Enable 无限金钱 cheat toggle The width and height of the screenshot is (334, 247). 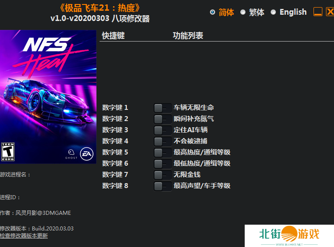coord(162,175)
